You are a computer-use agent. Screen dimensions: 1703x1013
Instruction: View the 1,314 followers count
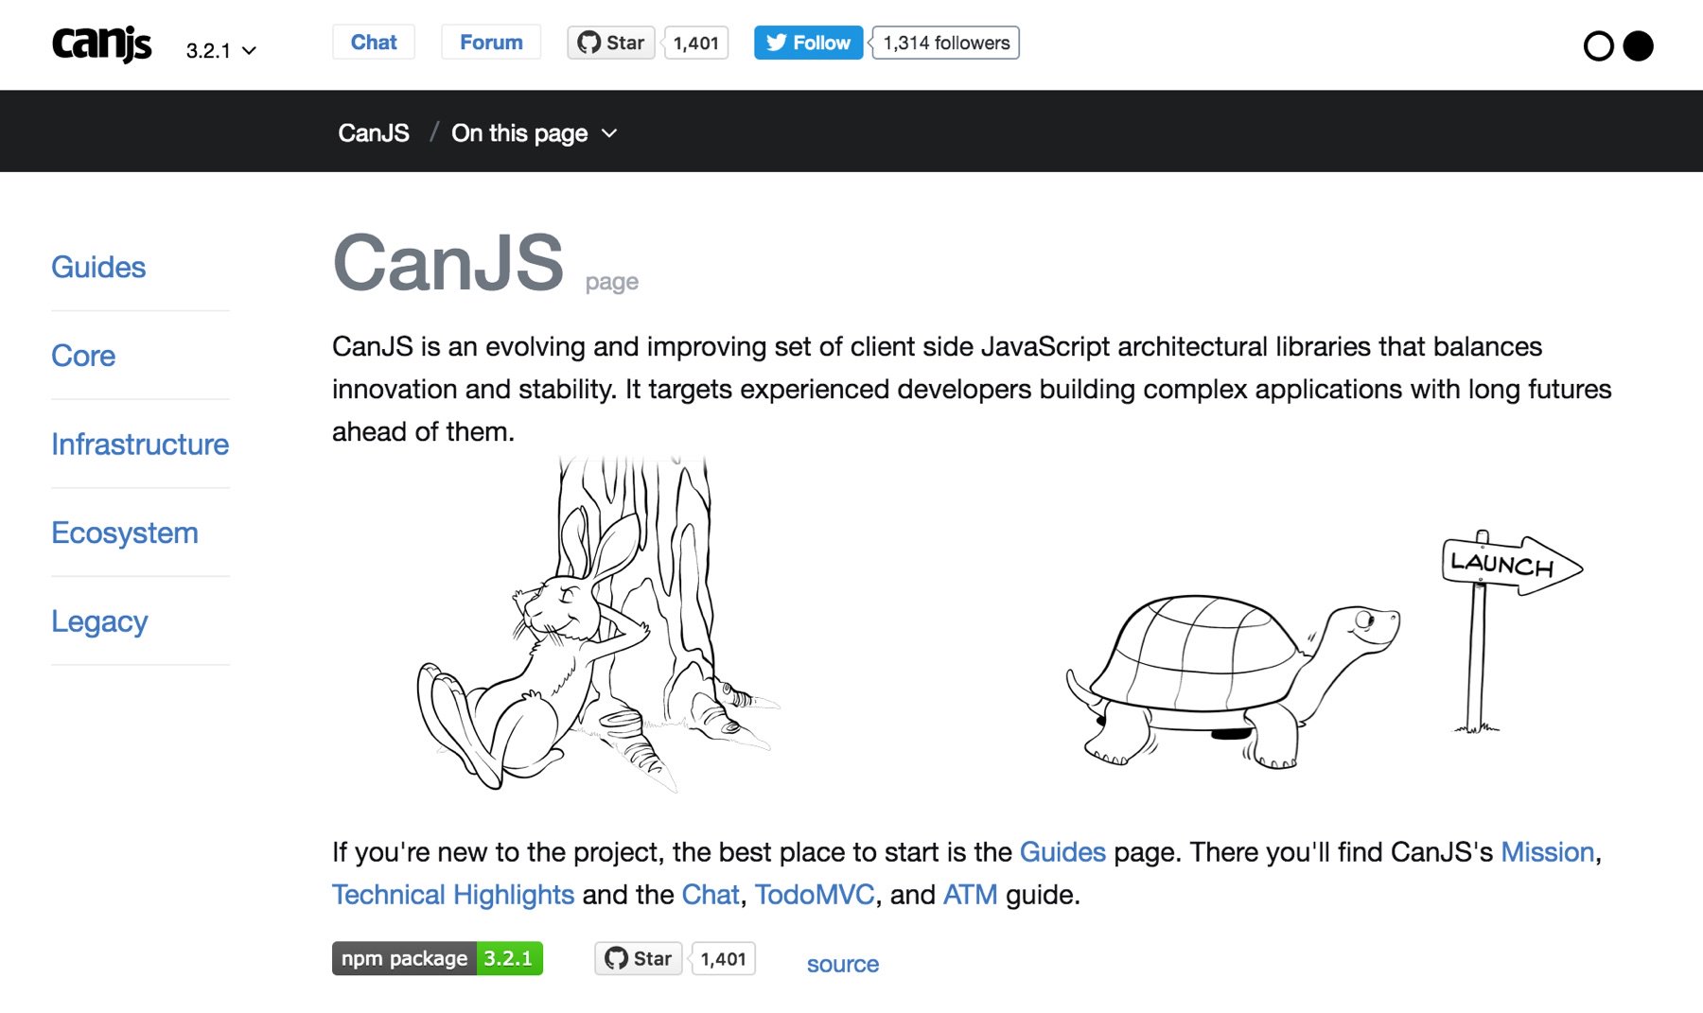[x=946, y=43]
